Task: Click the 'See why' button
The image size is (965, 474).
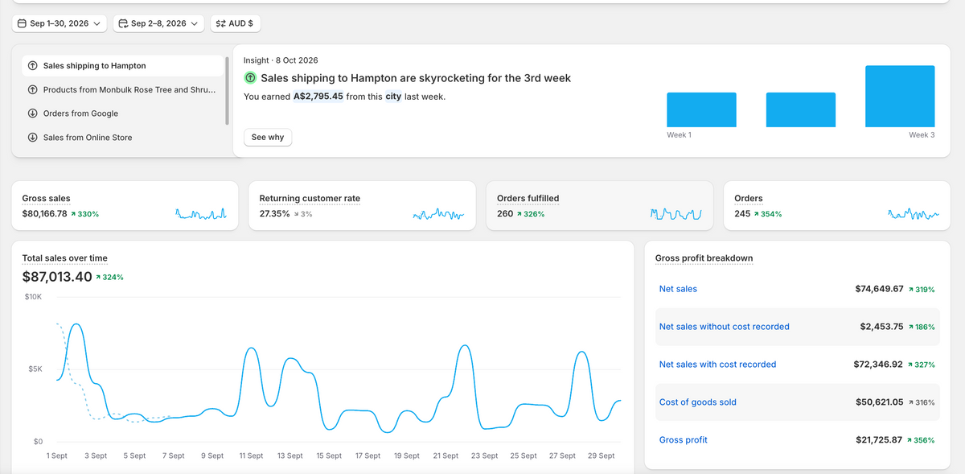Action: [268, 138]
